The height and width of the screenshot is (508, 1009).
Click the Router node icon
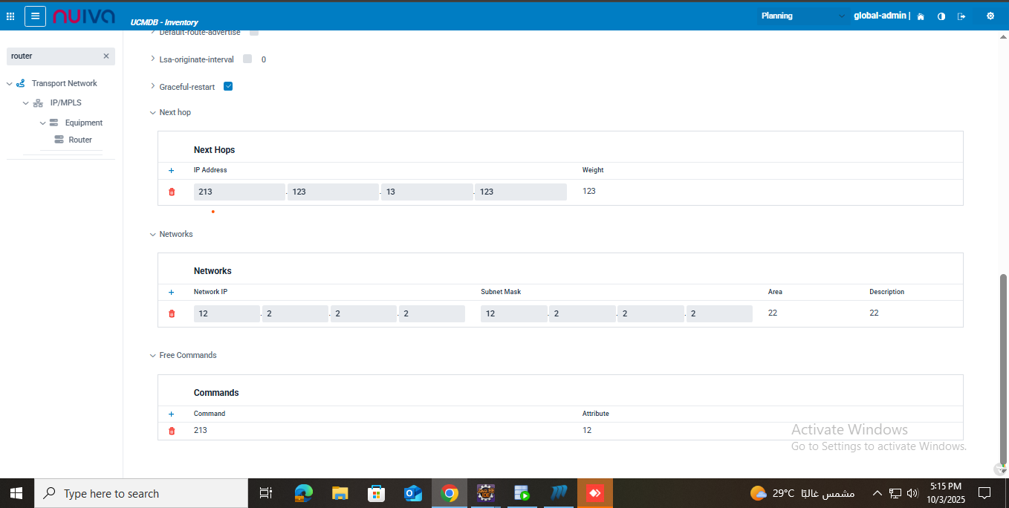click(59, 140)
